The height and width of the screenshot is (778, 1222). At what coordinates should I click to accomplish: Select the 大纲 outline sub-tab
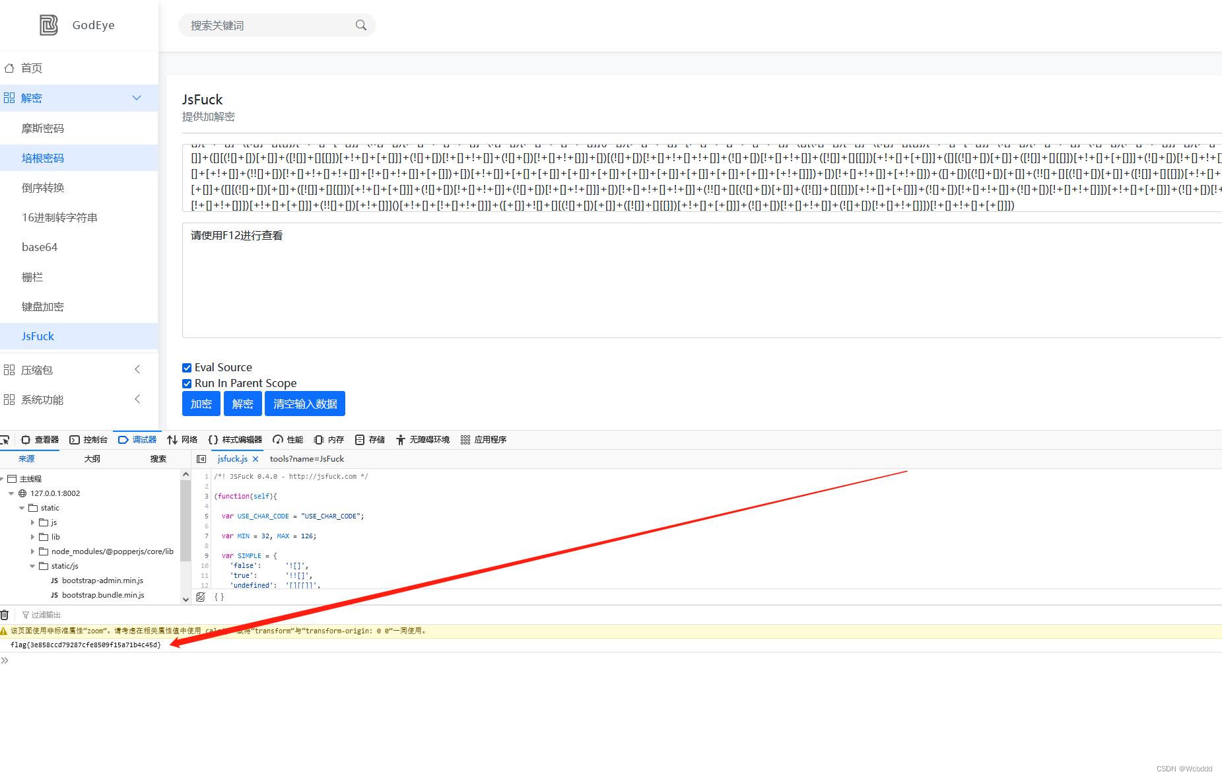point(92,459)
